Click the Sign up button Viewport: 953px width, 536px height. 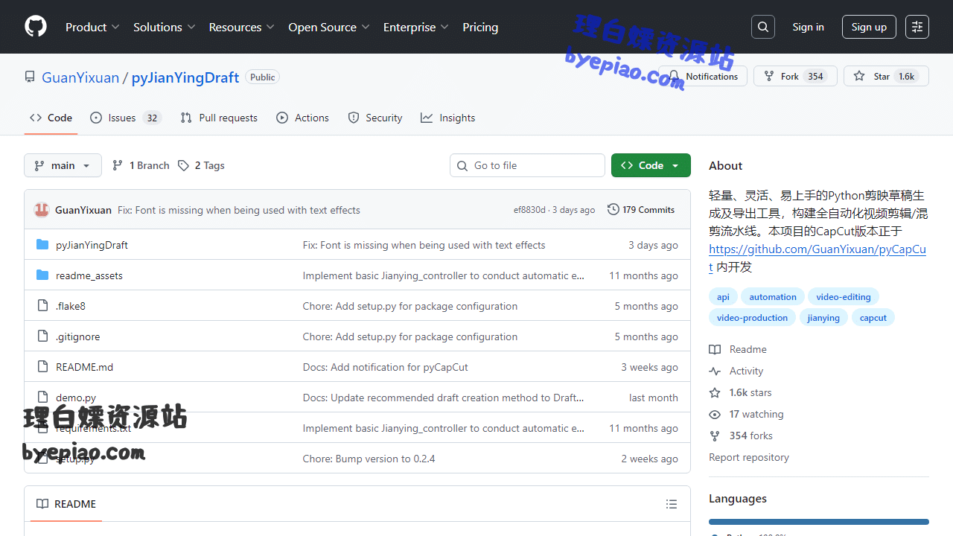[869, 27]
